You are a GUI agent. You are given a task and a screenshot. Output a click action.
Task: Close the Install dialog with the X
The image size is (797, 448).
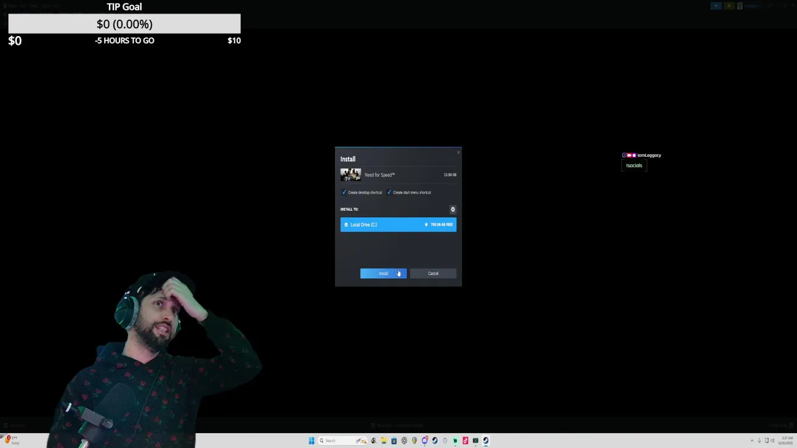458,152
